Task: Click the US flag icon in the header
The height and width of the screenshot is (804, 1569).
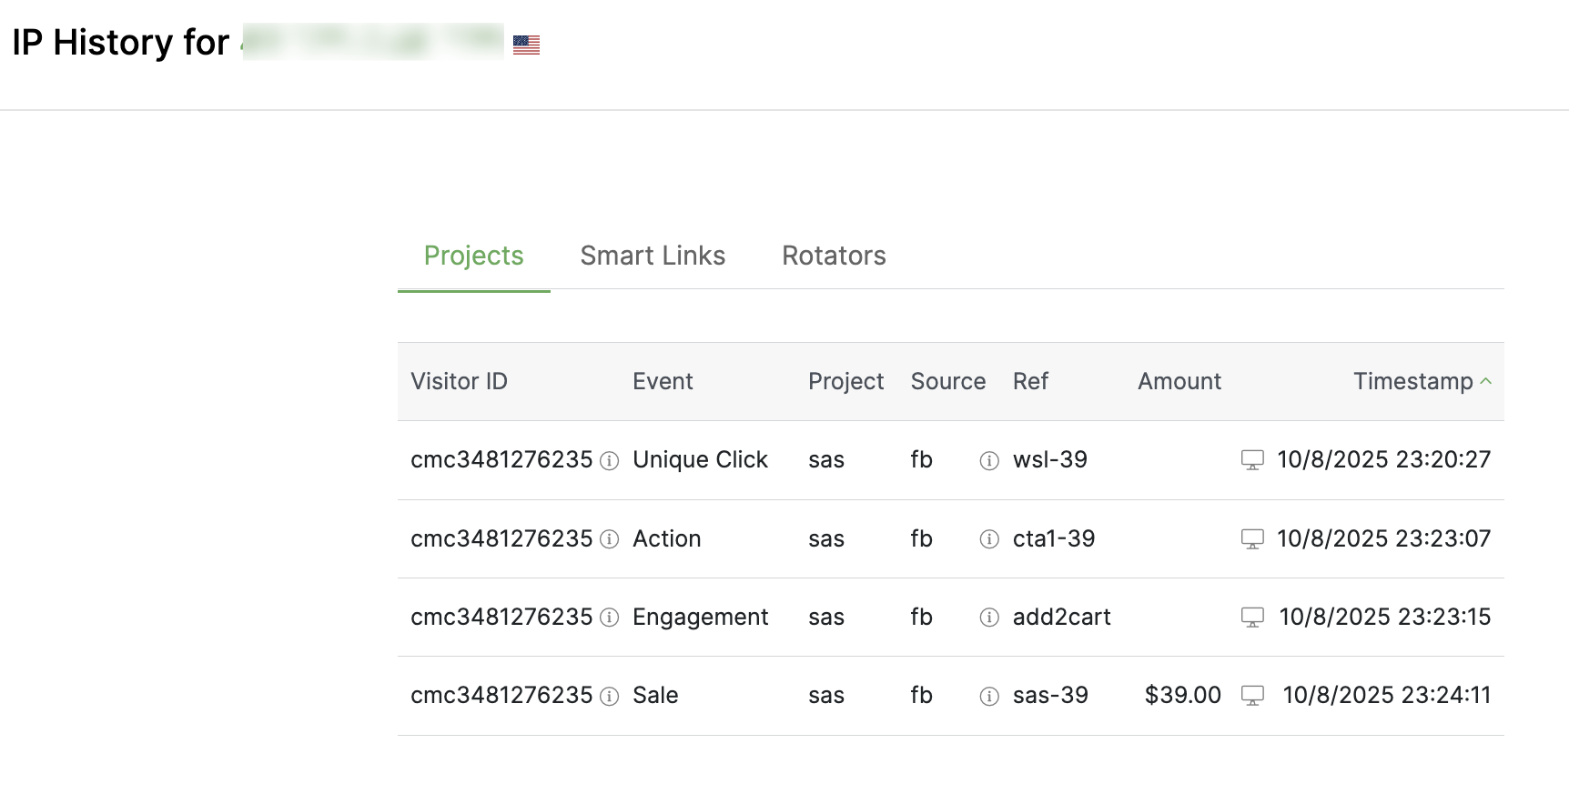Action: pyautogui.click(x=526, y=45)
